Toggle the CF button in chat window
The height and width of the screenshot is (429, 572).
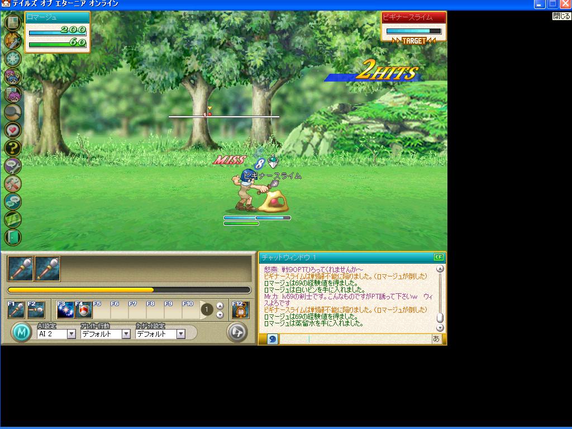[x=438, y=257]
